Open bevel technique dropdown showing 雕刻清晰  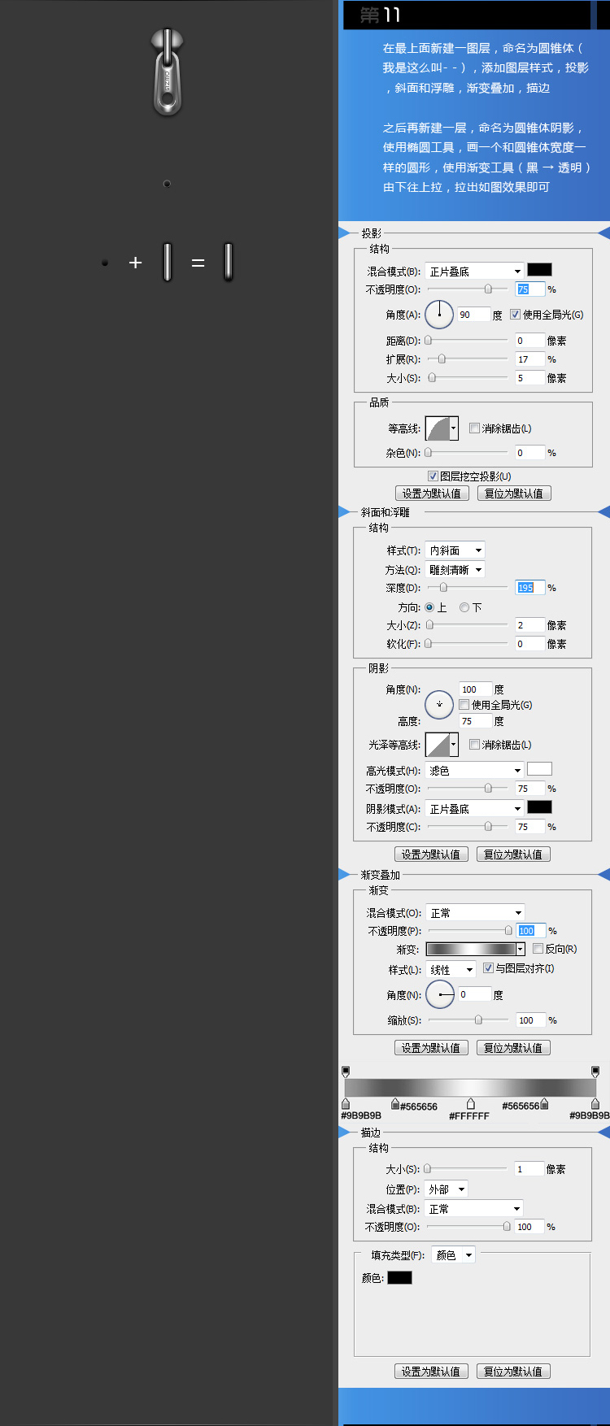(x=455, y=570)
